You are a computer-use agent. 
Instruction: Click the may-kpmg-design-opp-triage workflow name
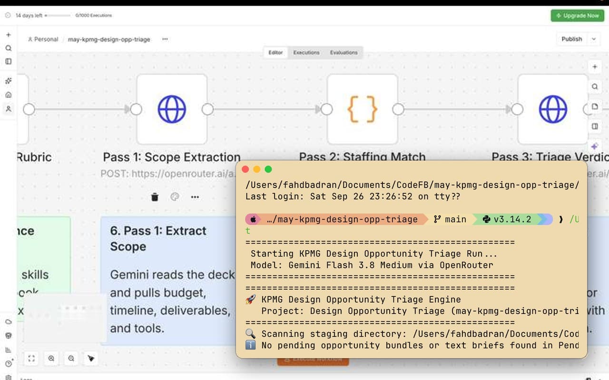click(109, 39)
